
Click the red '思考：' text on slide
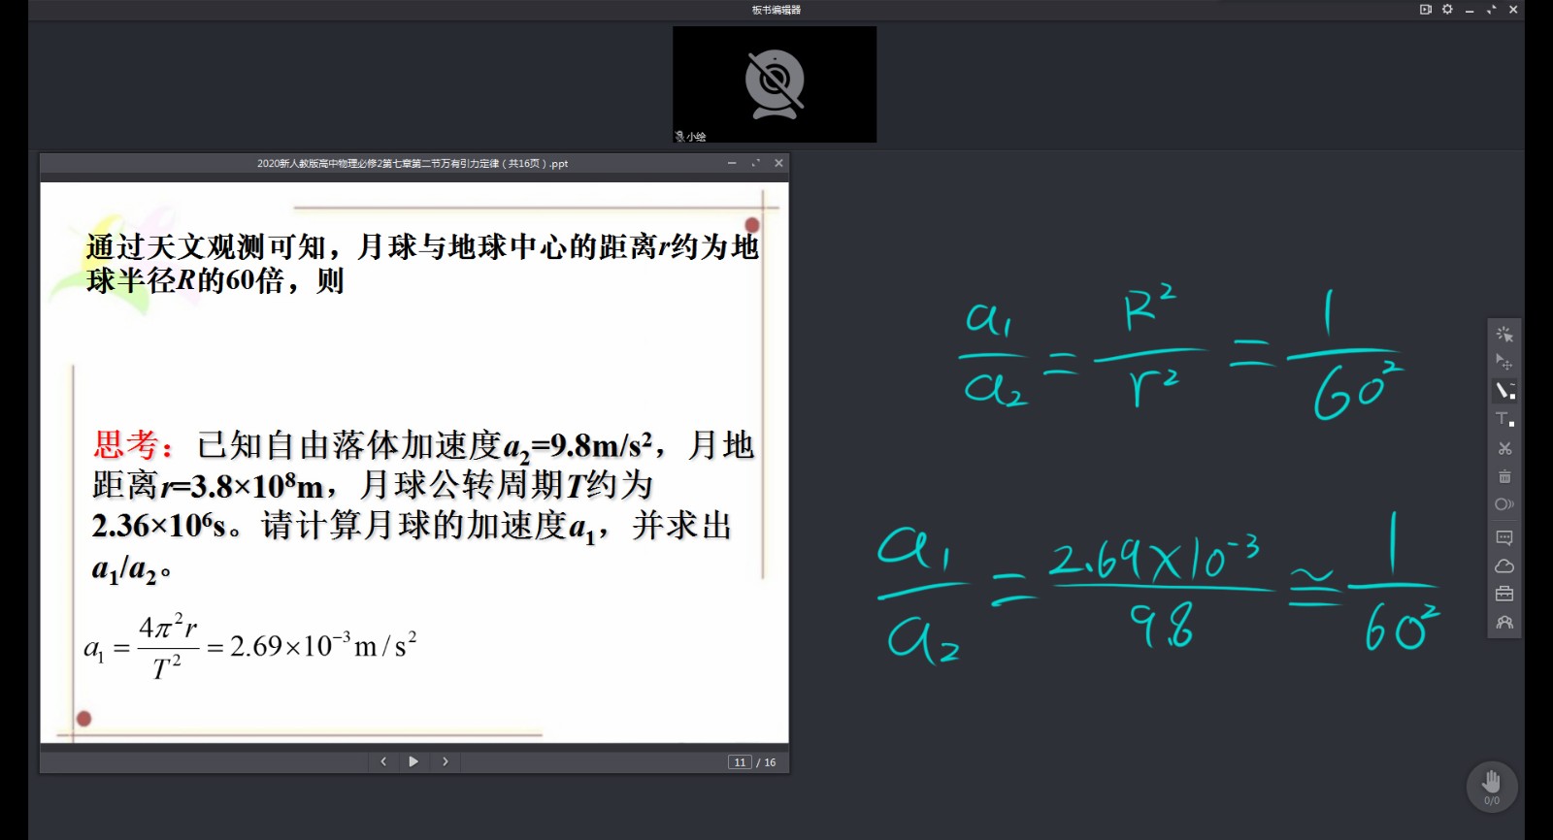(134, 445)
